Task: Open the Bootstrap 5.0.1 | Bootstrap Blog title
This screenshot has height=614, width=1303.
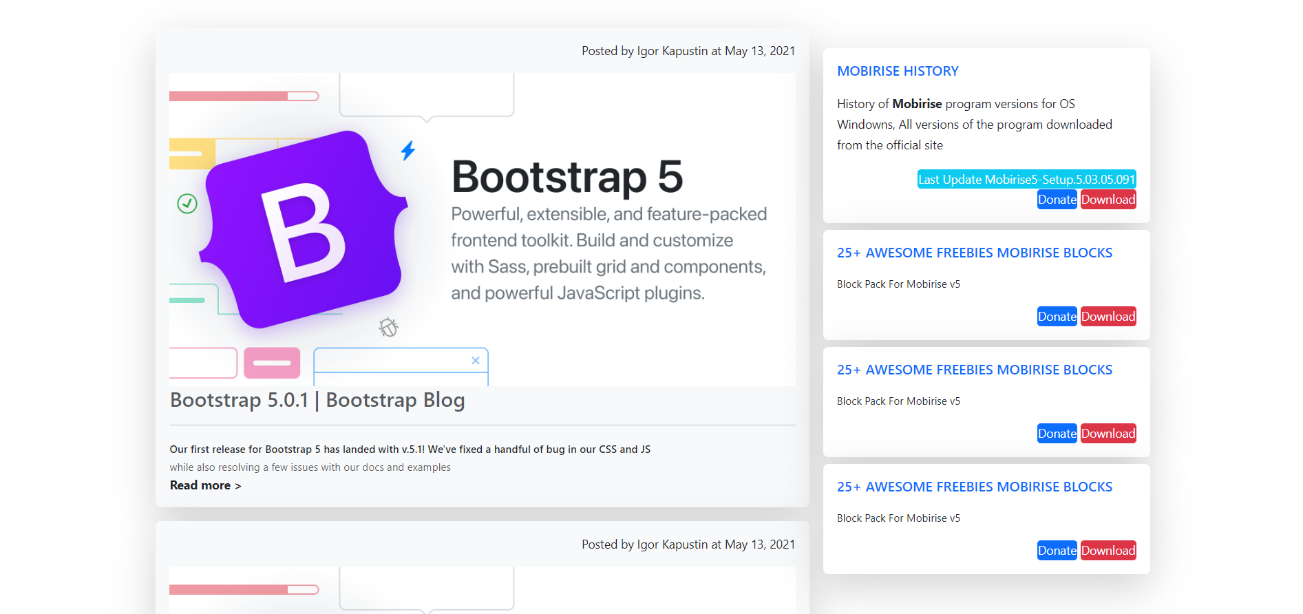Action: pyautogui.click(x=317, y=400)
